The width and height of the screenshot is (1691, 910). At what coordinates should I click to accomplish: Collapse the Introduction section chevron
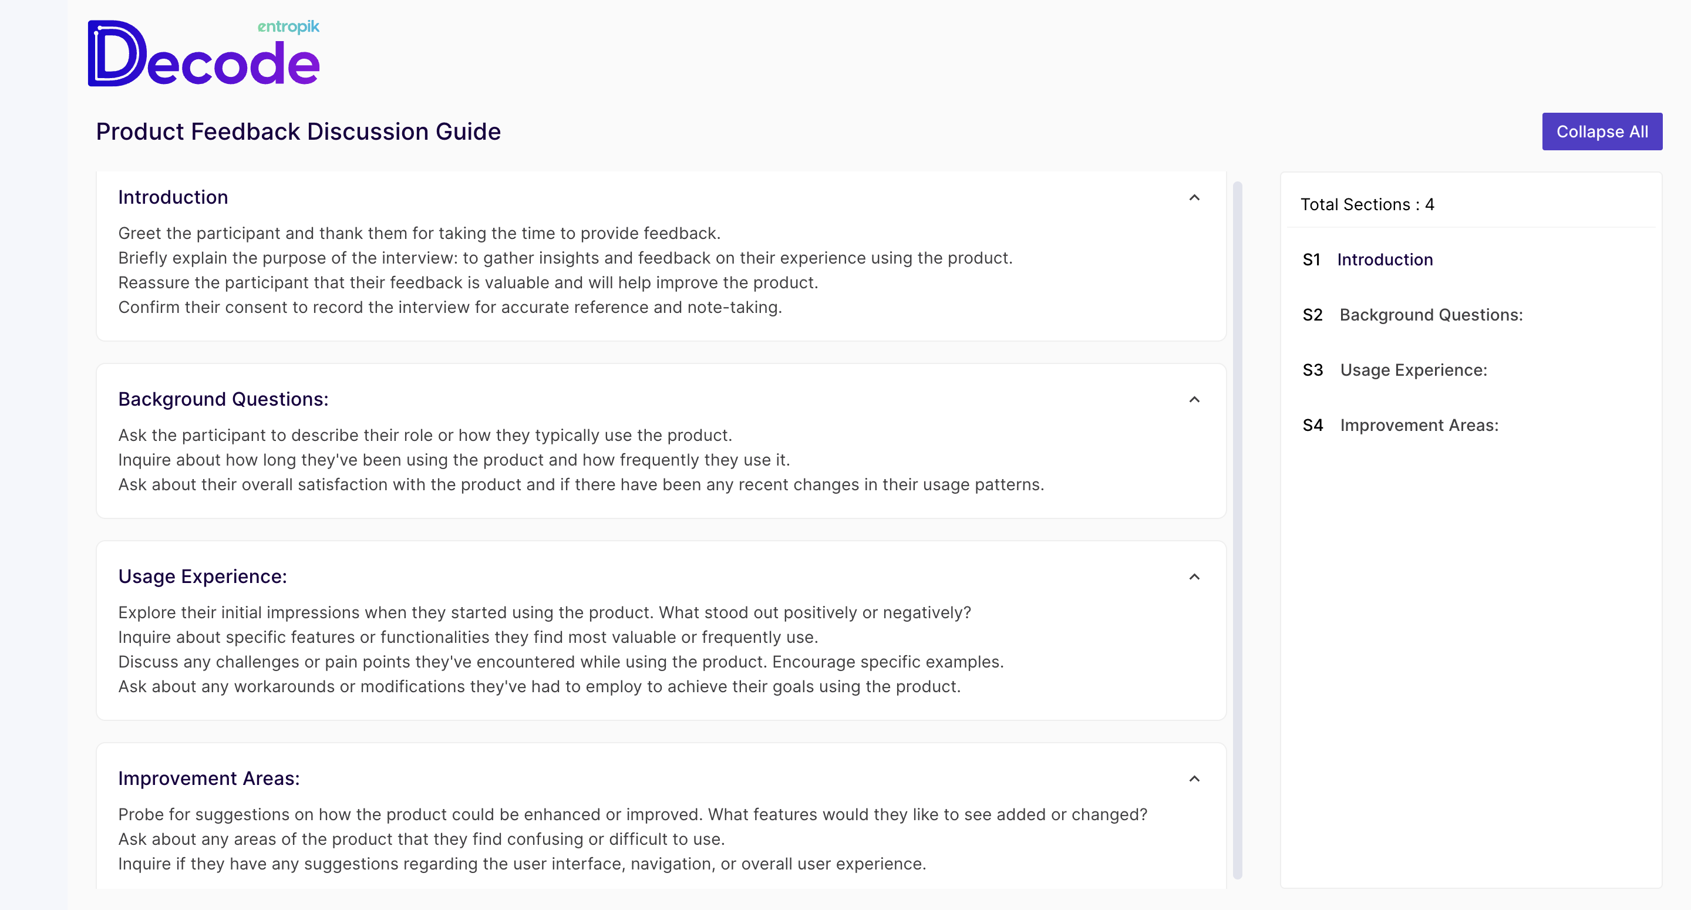point(1194,198)
